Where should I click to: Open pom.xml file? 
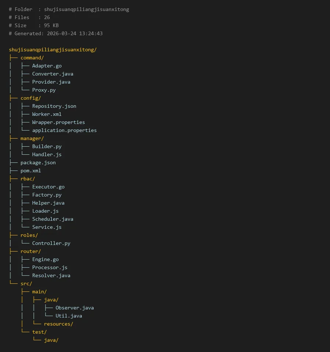click(30, 170)
